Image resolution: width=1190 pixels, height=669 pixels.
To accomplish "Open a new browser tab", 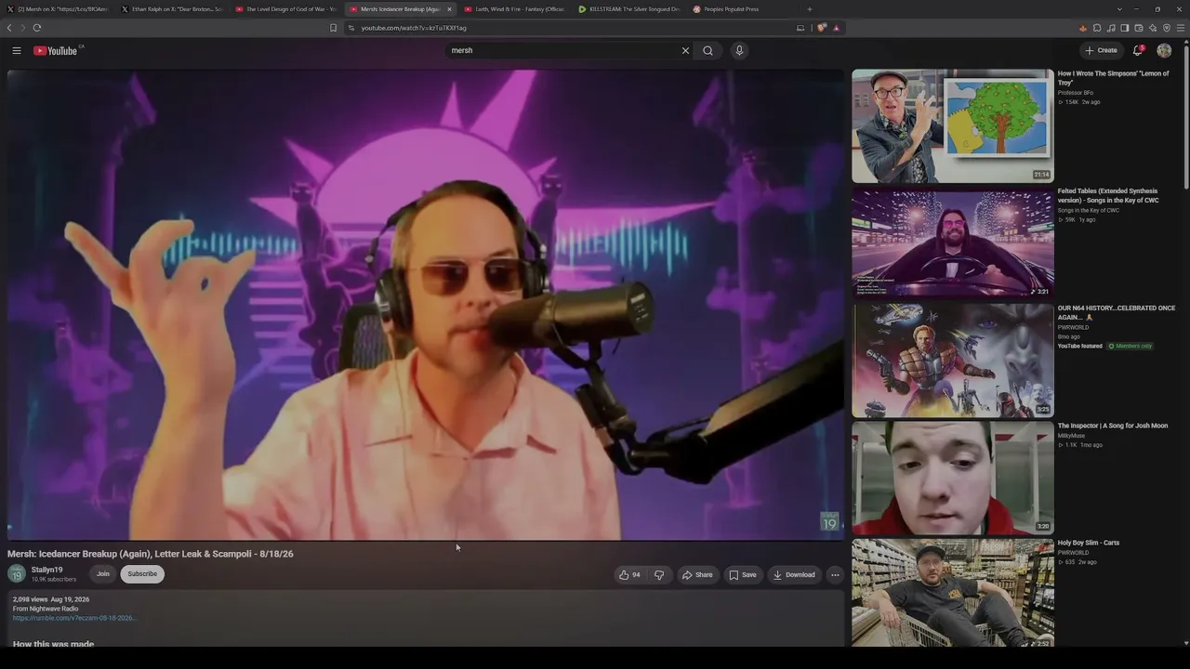I will point(809,9).
